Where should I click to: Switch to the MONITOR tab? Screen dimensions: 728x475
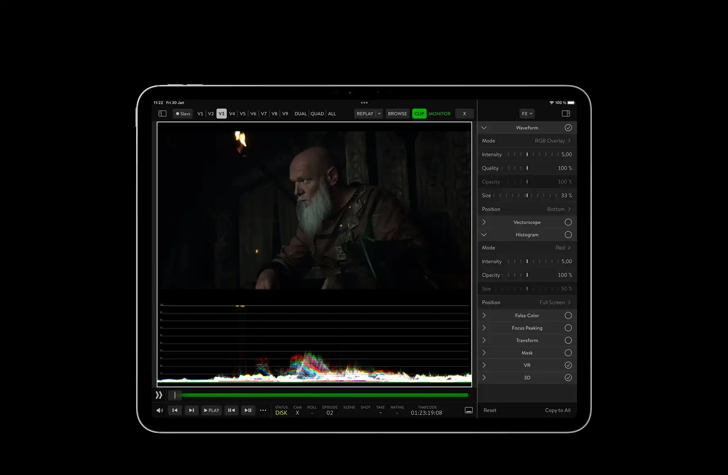coord(440,114)
